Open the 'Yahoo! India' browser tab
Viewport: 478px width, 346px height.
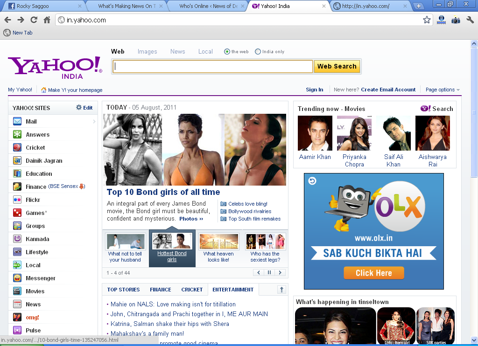pyautogui.click(x=274, y=6)
